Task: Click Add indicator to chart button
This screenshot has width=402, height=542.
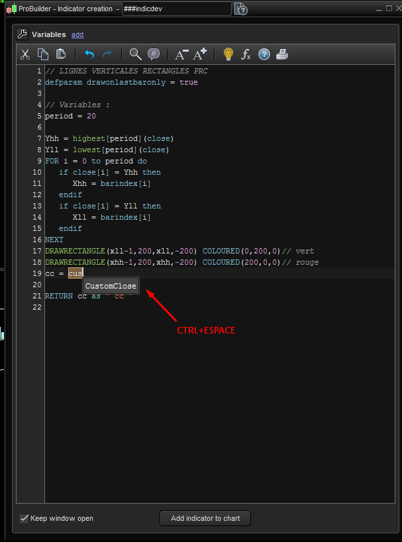Action: 205,518
